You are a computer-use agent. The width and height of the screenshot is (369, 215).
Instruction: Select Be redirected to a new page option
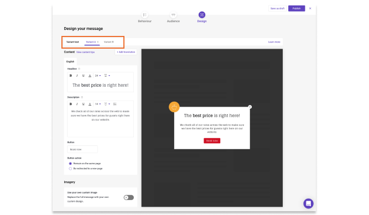click(x=70, y=169)
